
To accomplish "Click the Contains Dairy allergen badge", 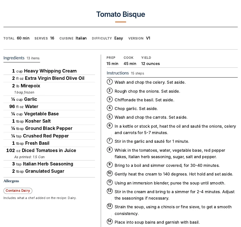I will click(x=18, y=191).
